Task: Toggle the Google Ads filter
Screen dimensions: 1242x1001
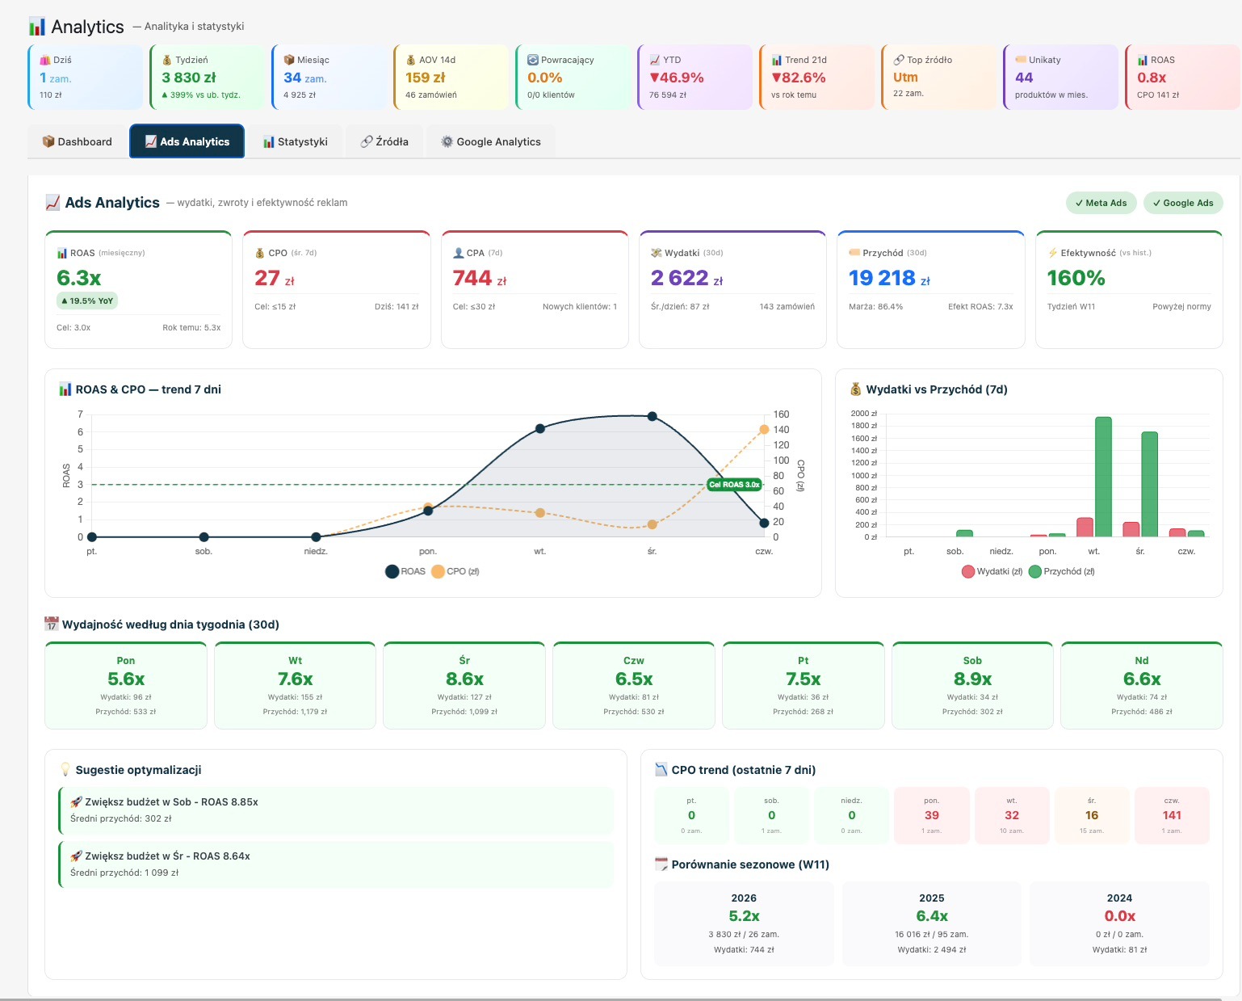Action: (1183, 203)
